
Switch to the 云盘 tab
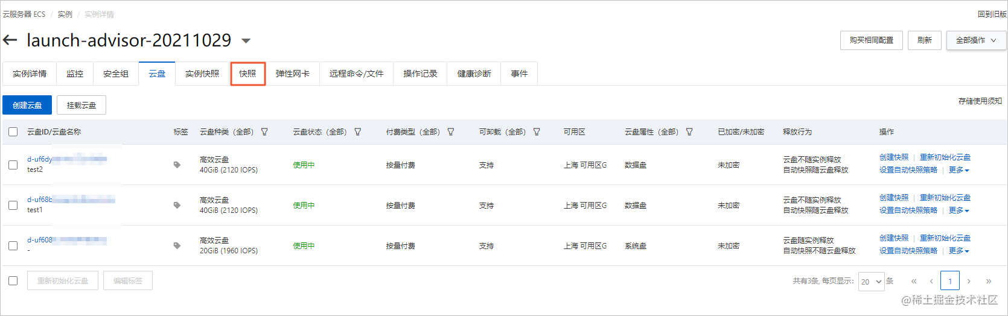click(x=157, y=74)
